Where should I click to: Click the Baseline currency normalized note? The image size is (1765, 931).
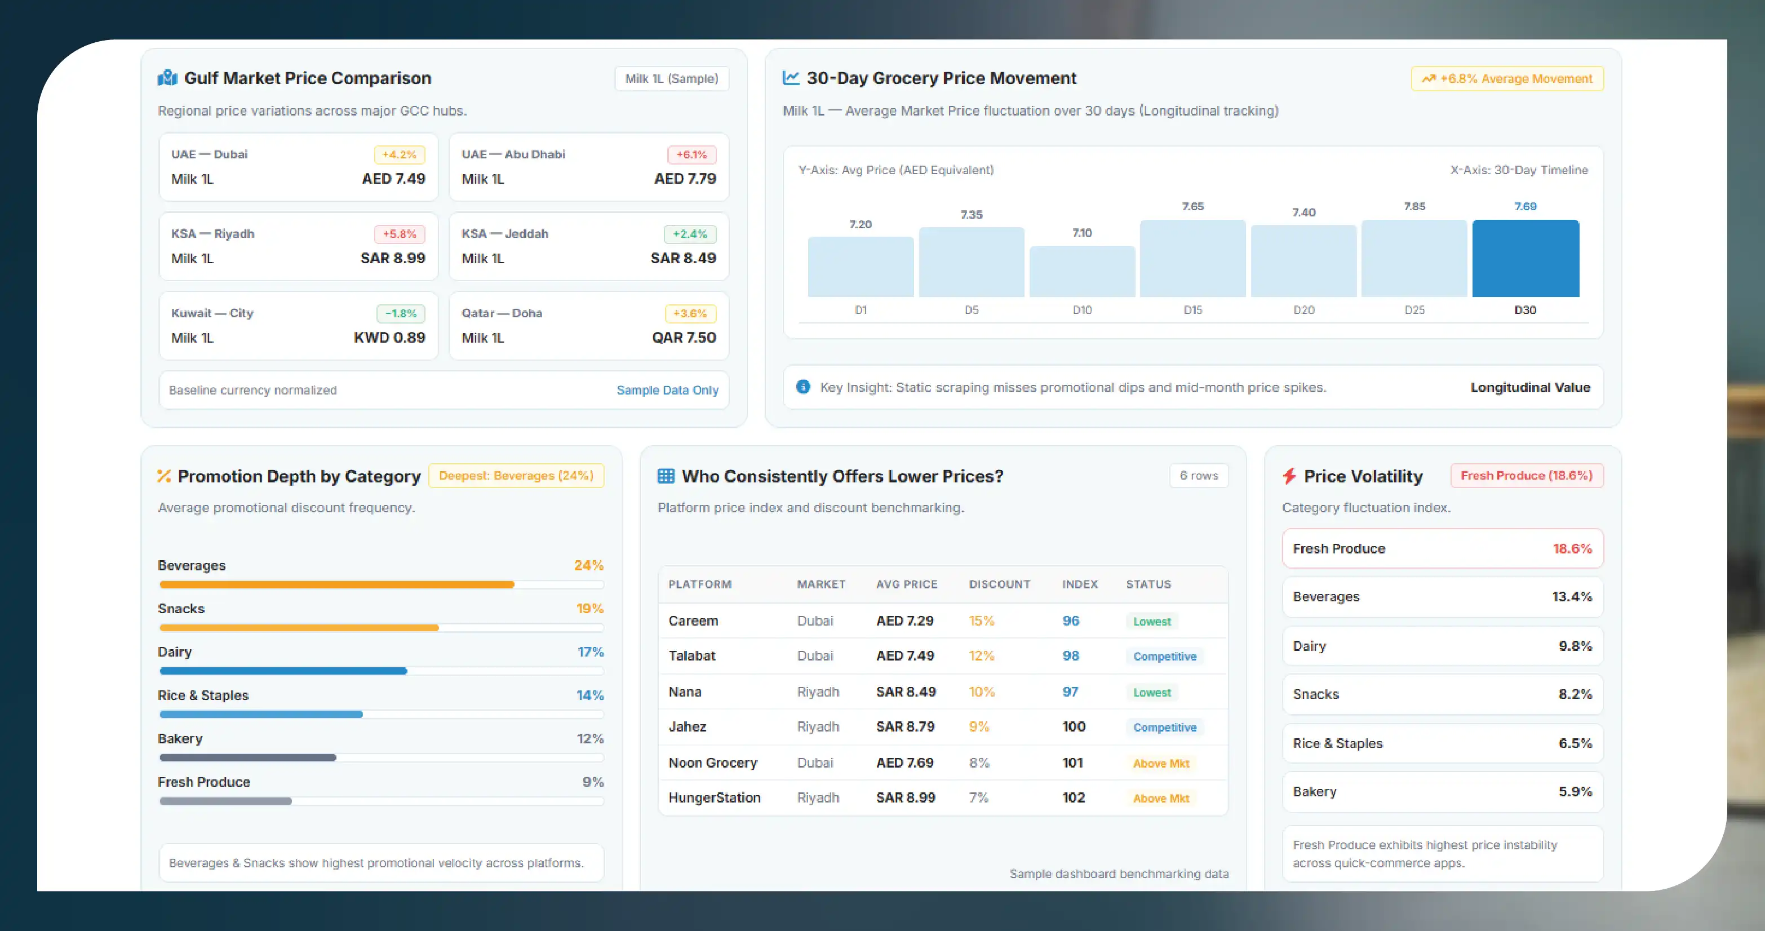253,390
